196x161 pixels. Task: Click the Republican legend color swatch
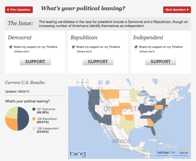(x=34, y=119)
